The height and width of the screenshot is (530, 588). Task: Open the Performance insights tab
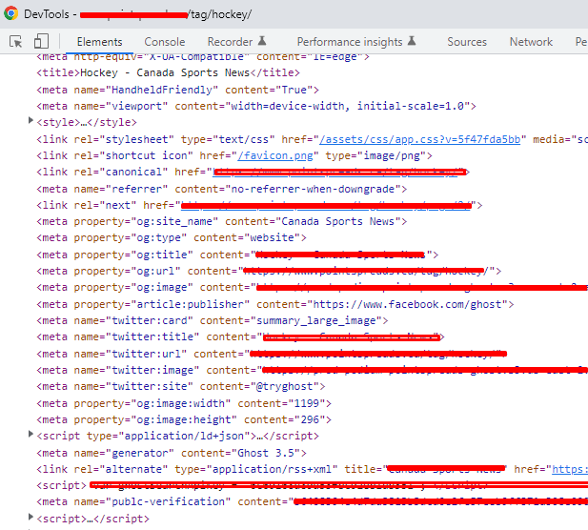[x=350, y=42]
